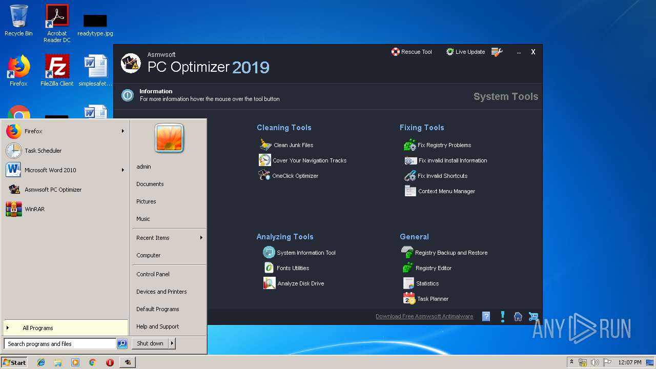Screen dimensions: 656x369
Task: Launch Registry Editor tool
Action: click(x=426, y=268)
